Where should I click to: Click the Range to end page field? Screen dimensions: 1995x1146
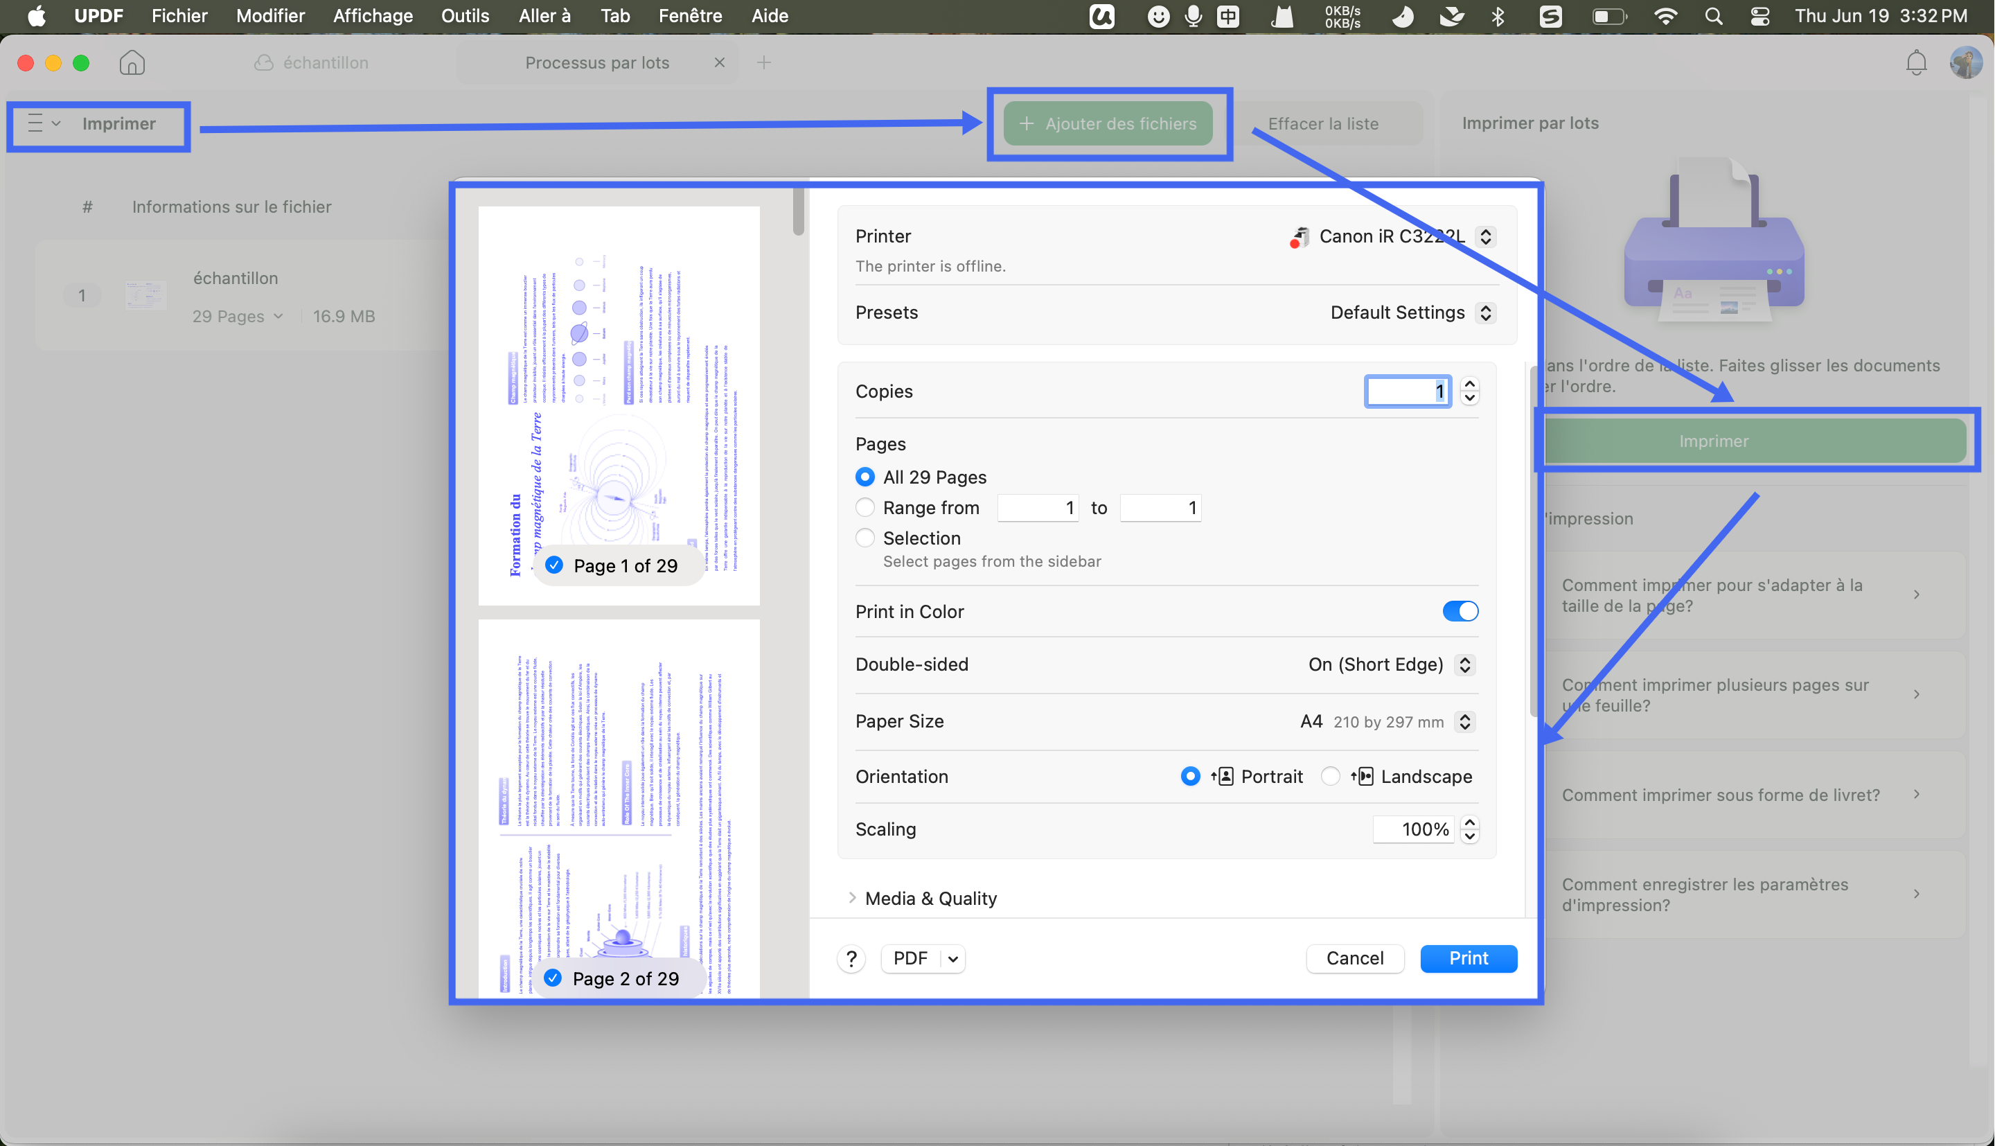pos(1160,508)
